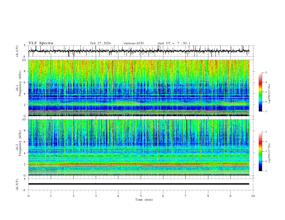The height and width of the screenshot is (220, 285).
Task: Click the "-7" tick on lower colorbar
Action: tap(266, 171)
